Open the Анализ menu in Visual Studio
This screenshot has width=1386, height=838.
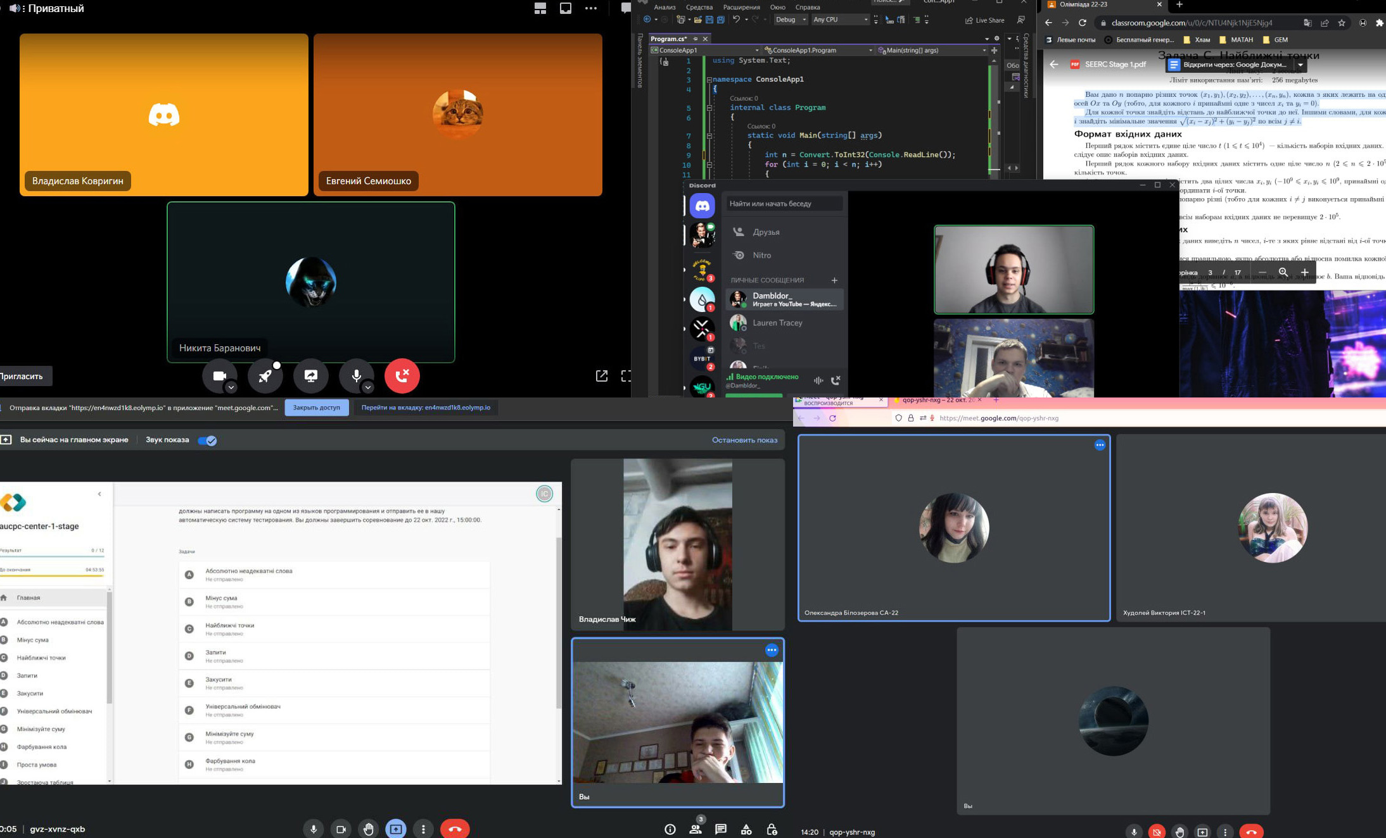pyautogui.click(x=664, y=7)
